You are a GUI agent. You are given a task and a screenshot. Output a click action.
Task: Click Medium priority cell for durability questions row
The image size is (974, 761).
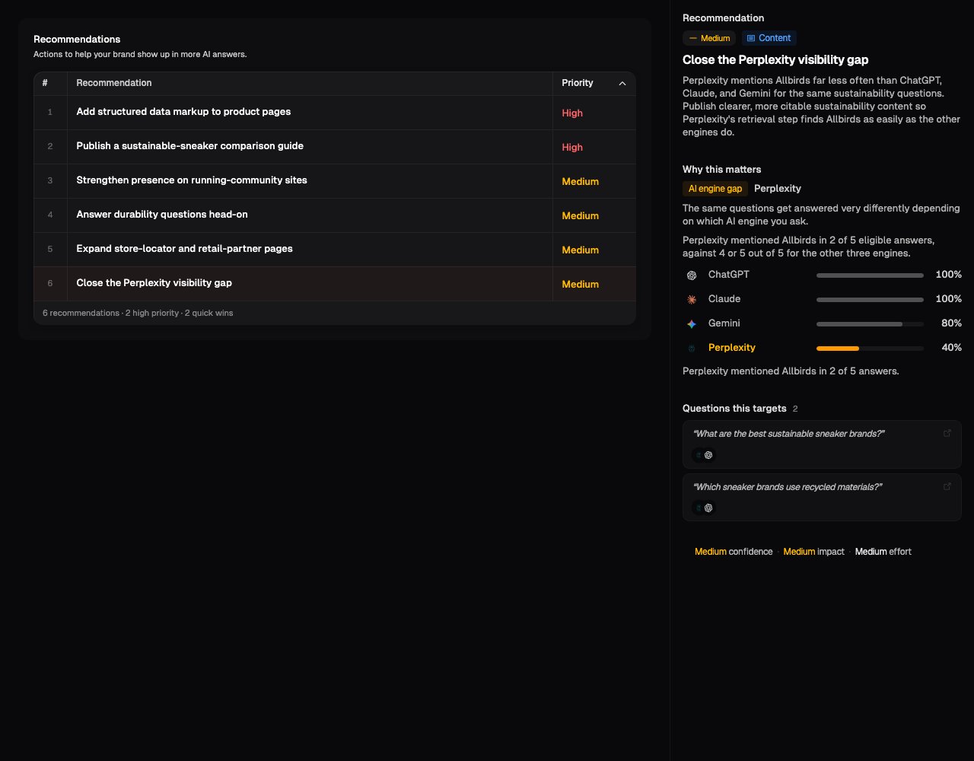(594, 215)
